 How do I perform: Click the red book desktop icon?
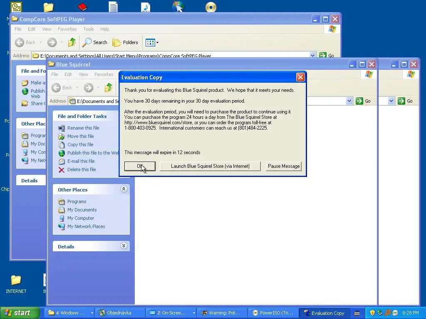tap(82, 7)
